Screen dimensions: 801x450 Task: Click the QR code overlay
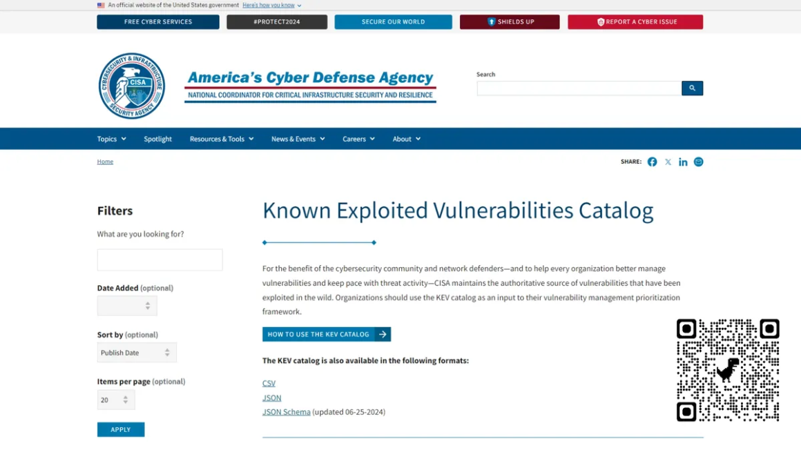tap(728, 371)
